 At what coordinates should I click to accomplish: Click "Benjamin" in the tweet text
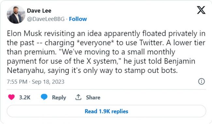[x=180, y=61]
